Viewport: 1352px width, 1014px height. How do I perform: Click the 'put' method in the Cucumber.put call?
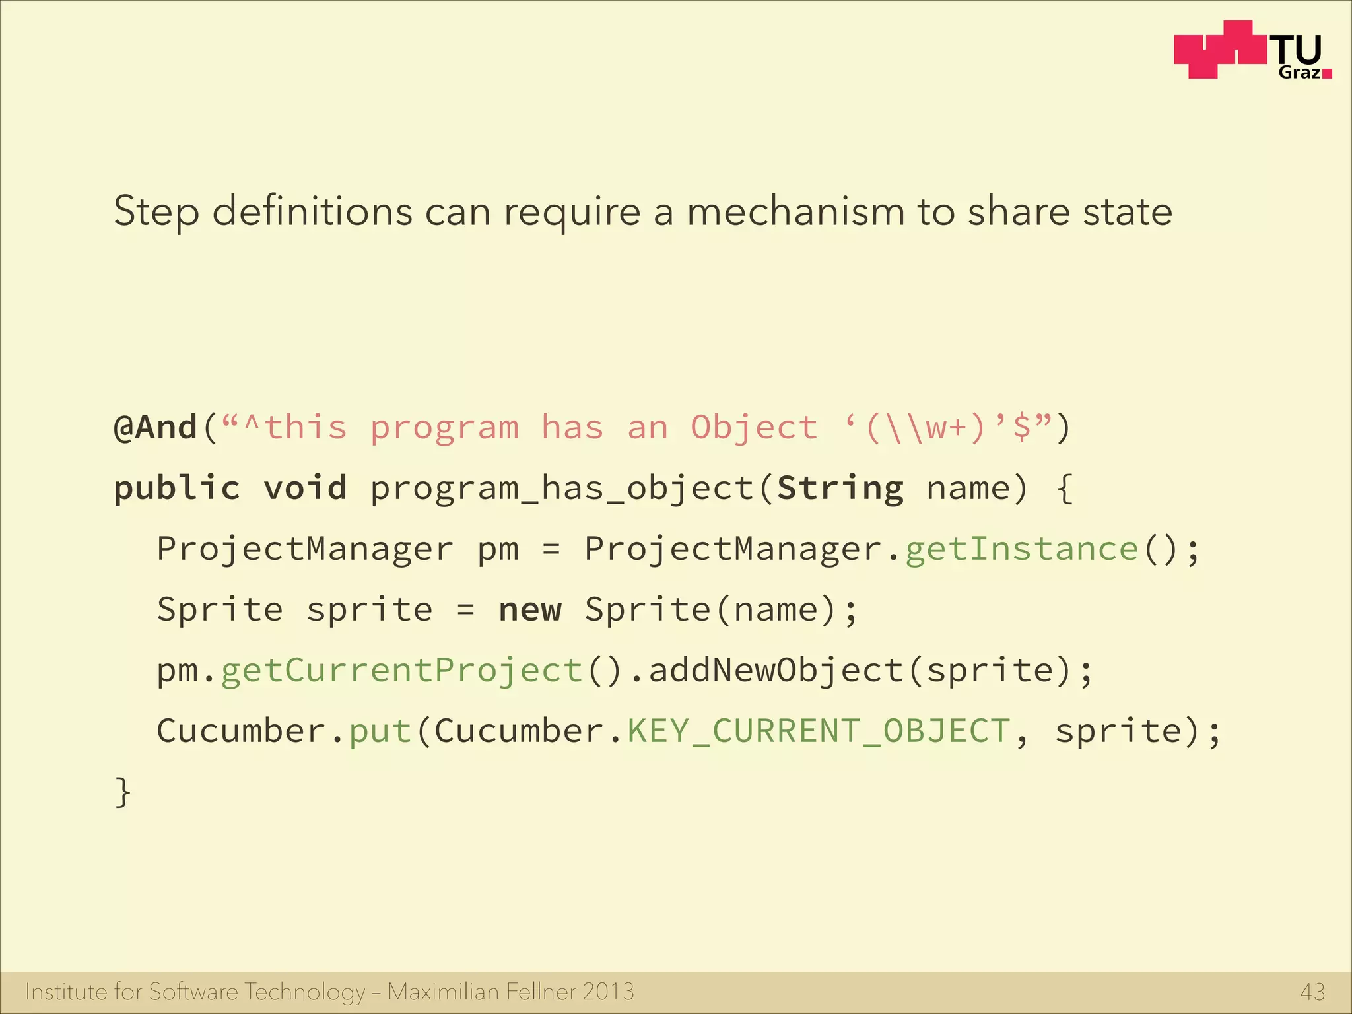tap(380, 731)
